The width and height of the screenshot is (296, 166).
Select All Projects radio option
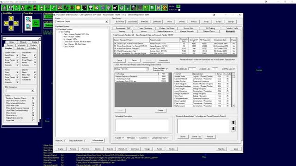137,138
